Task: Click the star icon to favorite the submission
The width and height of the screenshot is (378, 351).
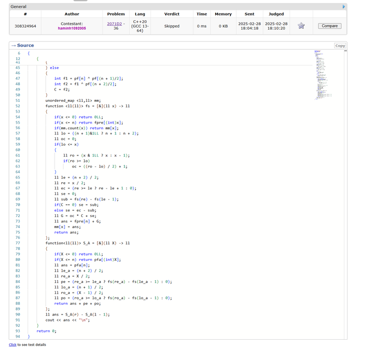Action: [x=301, y=26]
